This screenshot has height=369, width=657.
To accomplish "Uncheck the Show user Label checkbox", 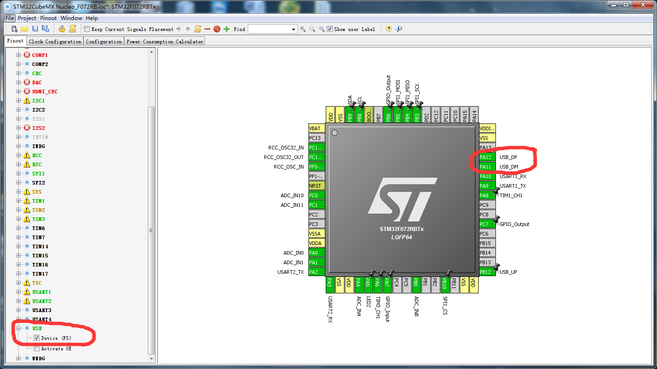I will [330, 29].
